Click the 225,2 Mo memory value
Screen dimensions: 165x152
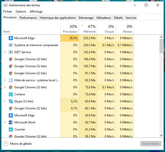click(x=89, y=38)
